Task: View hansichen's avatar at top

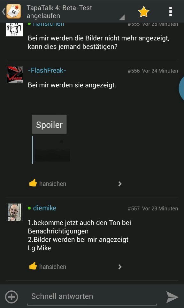Action: 14,30
